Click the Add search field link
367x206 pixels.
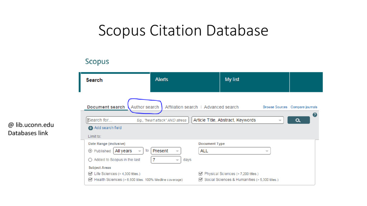point(108,128)
